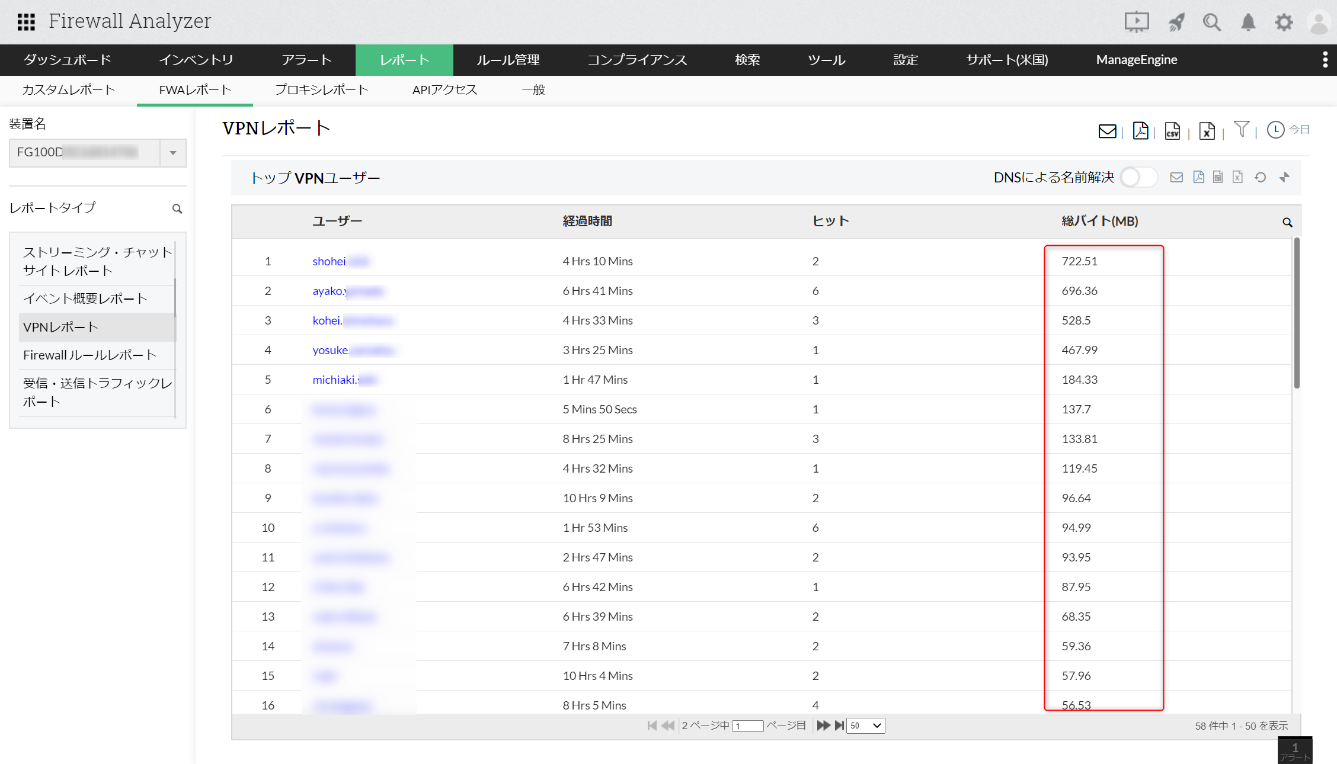Screen dimensions: 1337x764
Task: Click the table vertical scrollbar
Action: (1297, 314)
